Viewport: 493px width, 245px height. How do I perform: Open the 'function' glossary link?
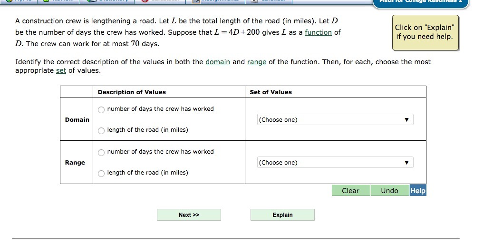(318, 32)
